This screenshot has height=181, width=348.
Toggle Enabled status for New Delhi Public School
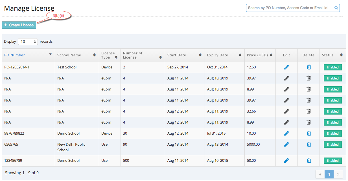tap(333, 145)
